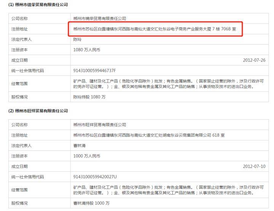
Task: Click registered capital value 1000 万人民币
Action: tap(87, 156)
